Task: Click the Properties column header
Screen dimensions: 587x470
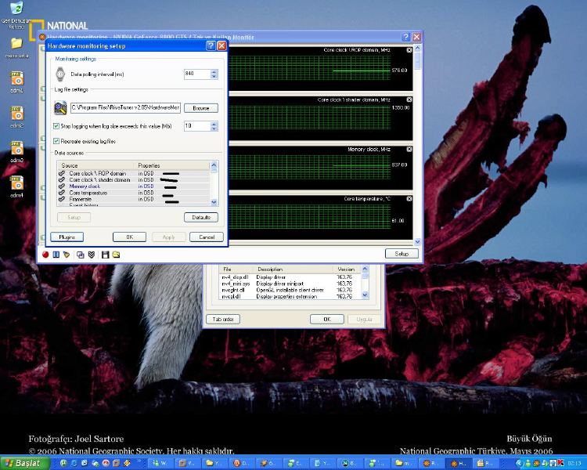Action: click(172, 165)
